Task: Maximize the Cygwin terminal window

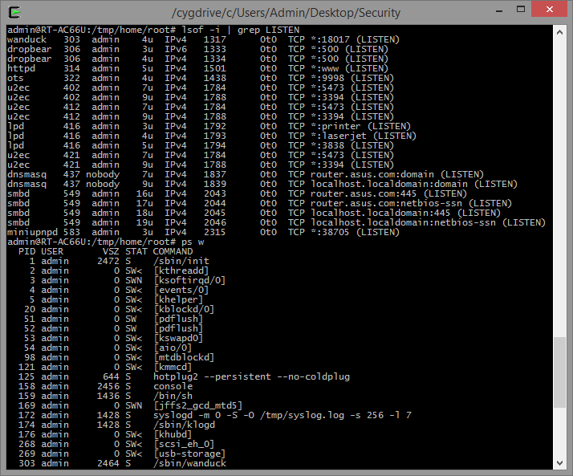Action: tap(521, 10)
